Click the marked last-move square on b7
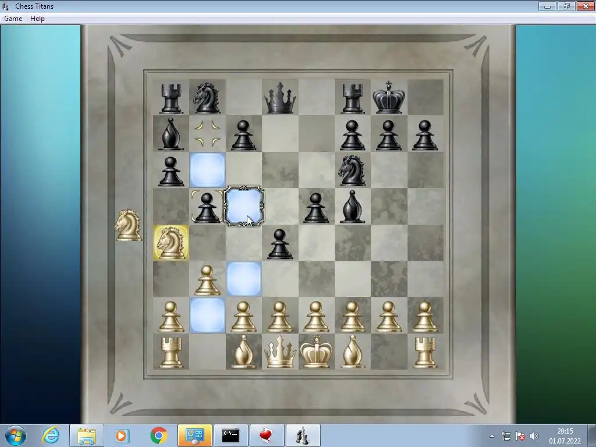Viewport: 596px width, 447px height. pyautogui.click(x=207, y=133)
